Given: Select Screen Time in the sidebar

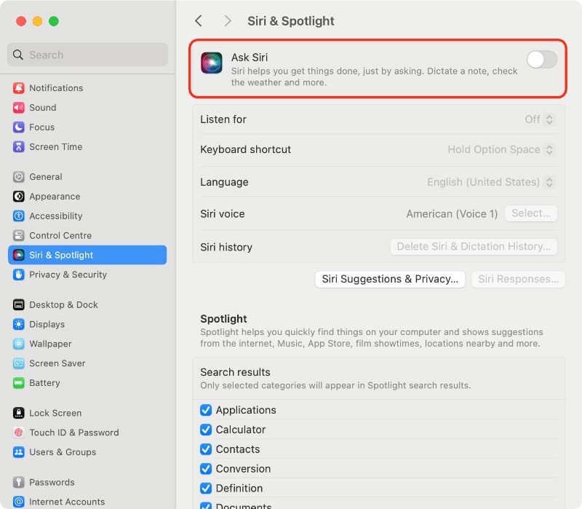Looking at the screenshot, I should click(87, 147).
